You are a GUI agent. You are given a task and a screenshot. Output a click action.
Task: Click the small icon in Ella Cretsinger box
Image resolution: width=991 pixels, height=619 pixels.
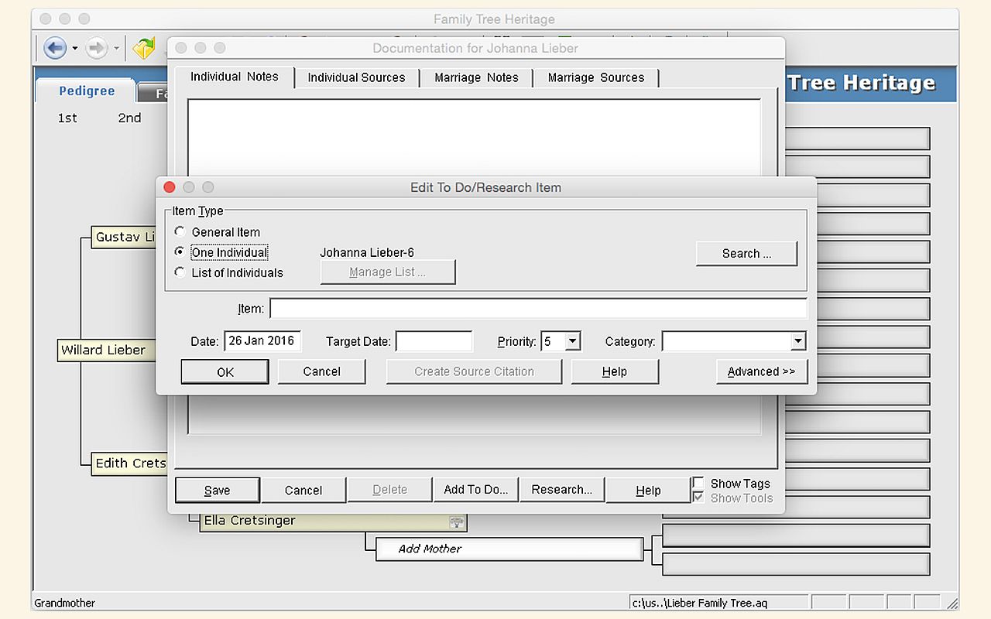pyautogui.click(x=457, y=522)
